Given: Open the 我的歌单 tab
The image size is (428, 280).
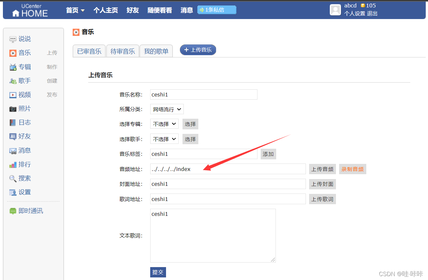Looking at the screenshot, I should pyautogui.click(x=156, y=51).
